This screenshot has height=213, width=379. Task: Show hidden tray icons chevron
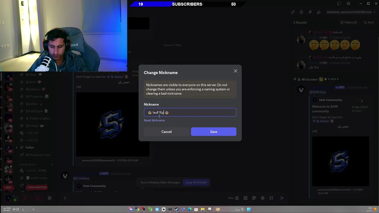(x=33, y=209)
